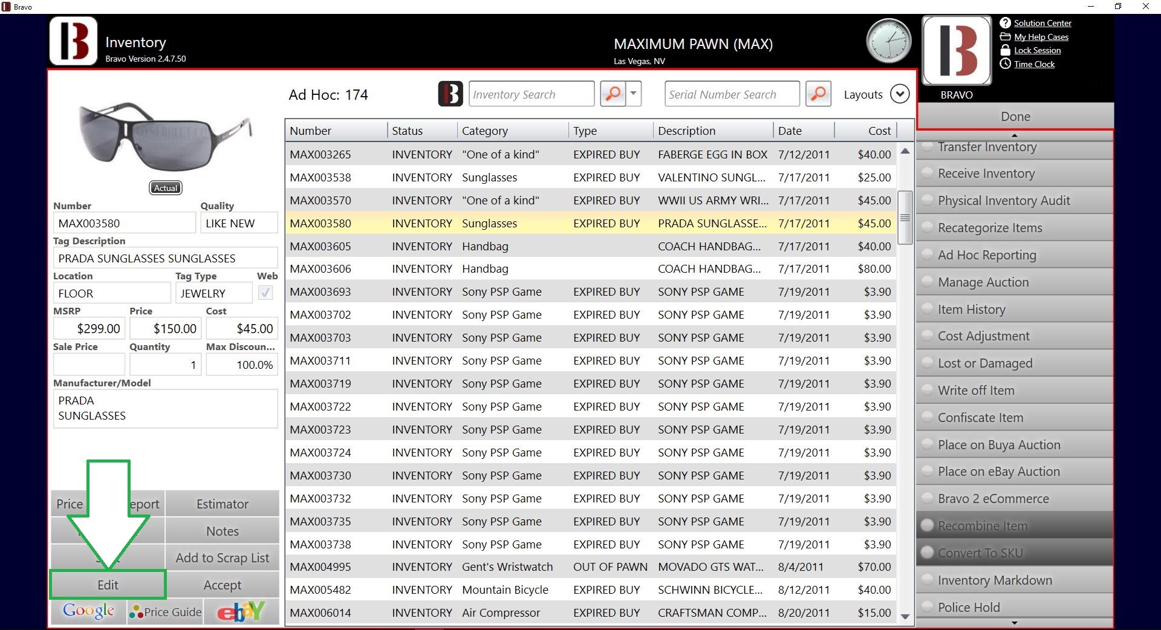
Task: Toggle the Web checkbox
Action: pos(265,293)
